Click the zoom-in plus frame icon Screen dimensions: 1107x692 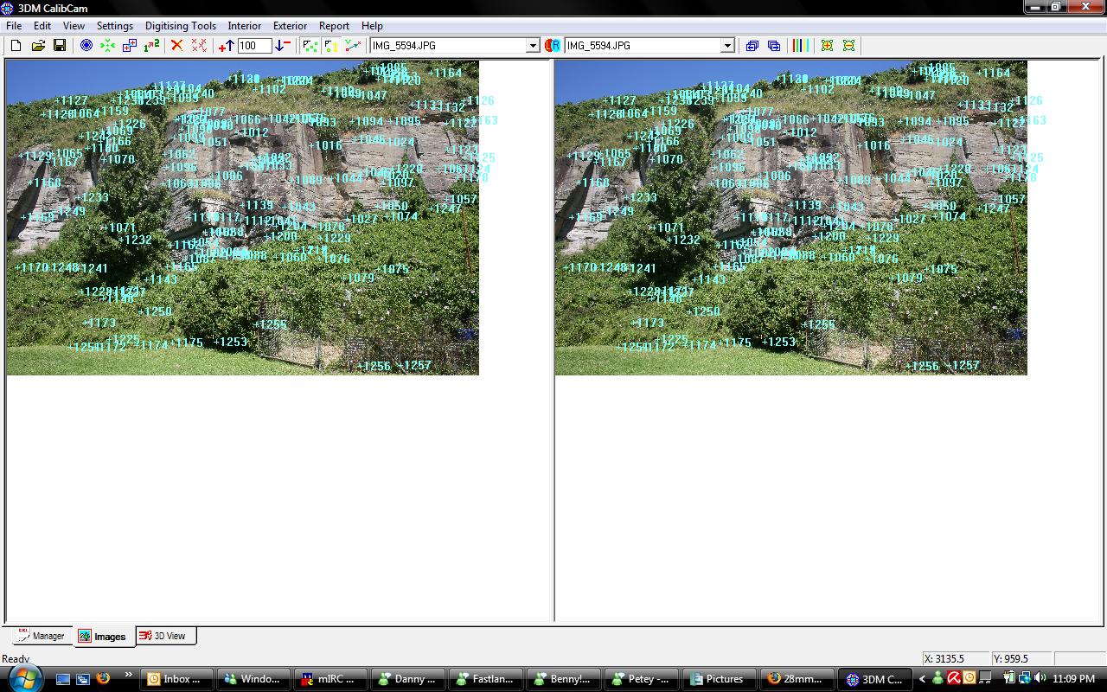tap(827, 46)
